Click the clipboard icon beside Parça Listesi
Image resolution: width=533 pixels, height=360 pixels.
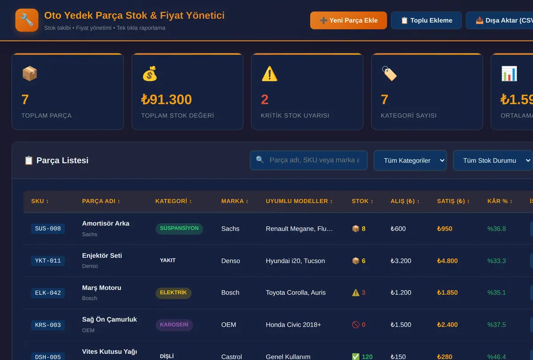[28, 160]
